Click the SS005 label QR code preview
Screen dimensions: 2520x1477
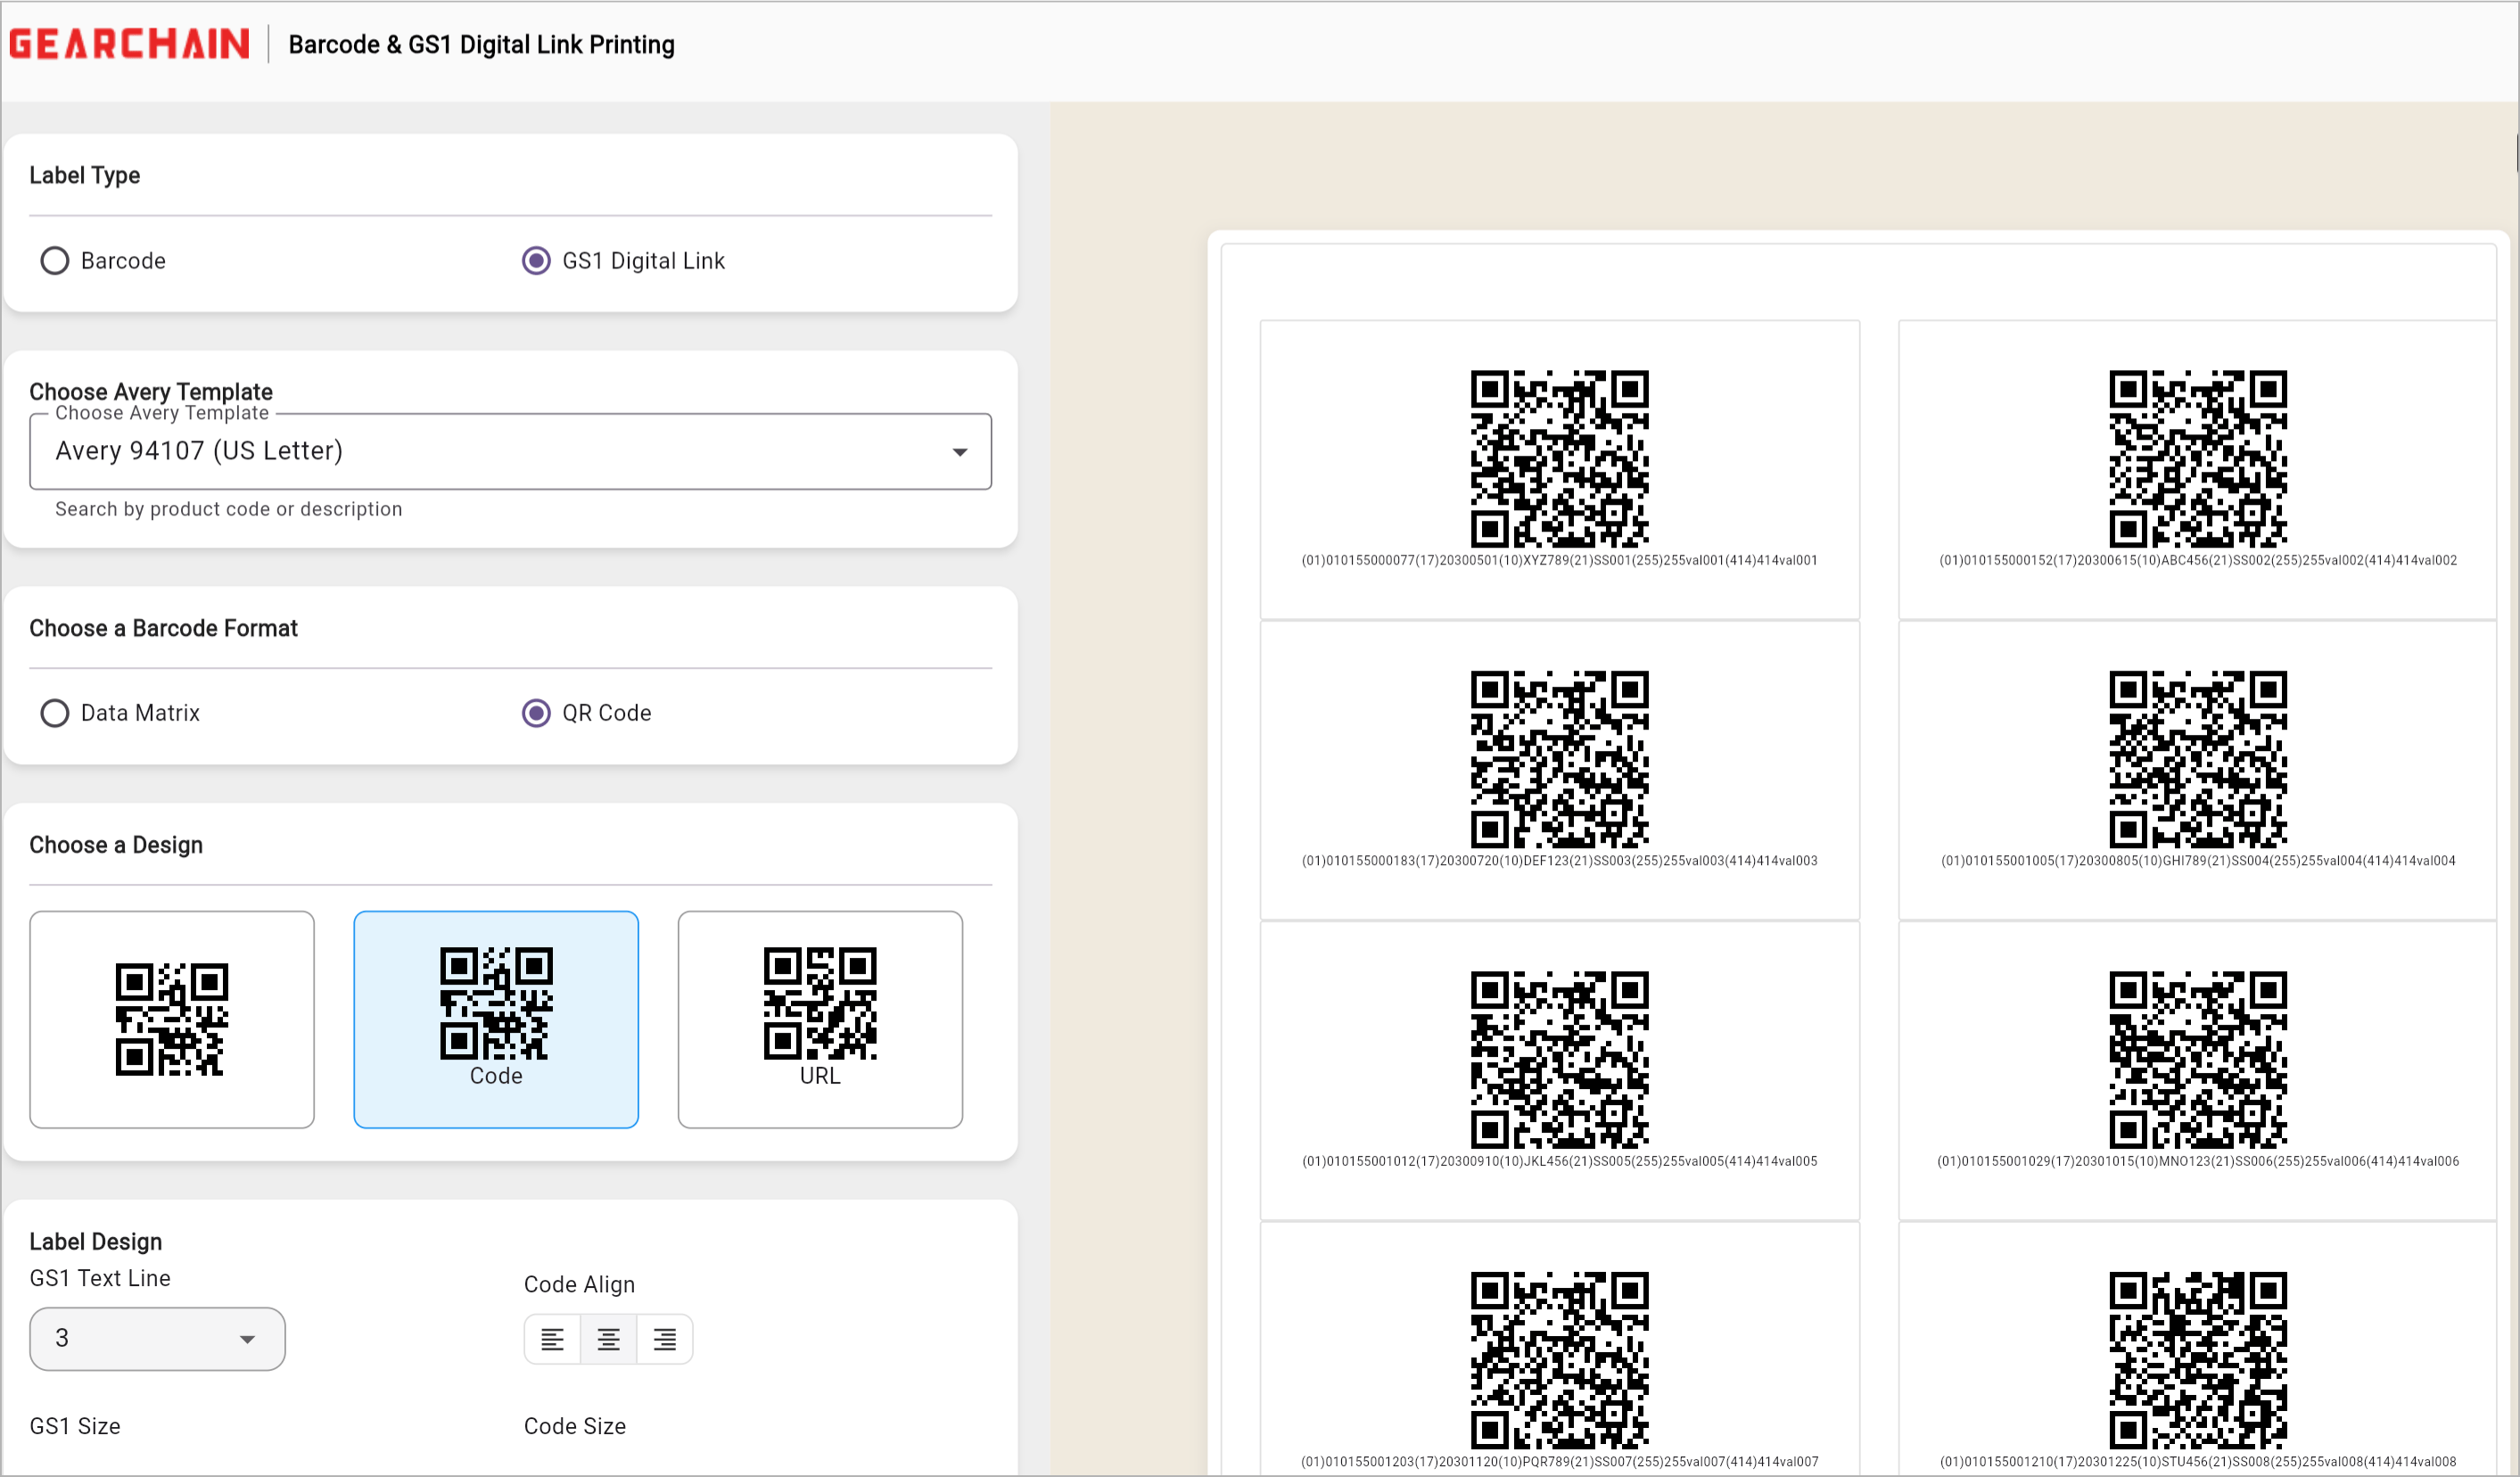click(1559, 1059)
